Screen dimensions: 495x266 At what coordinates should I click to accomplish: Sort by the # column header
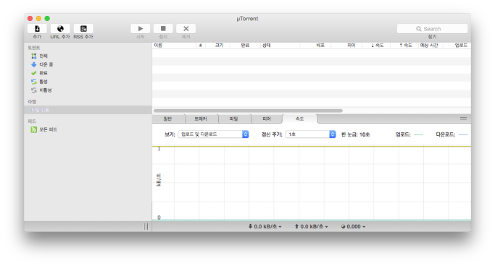[x=201, y=46]
